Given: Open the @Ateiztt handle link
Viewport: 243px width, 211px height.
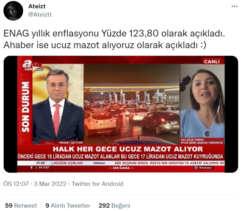Looking at the screenshot, I should point(40,14).
